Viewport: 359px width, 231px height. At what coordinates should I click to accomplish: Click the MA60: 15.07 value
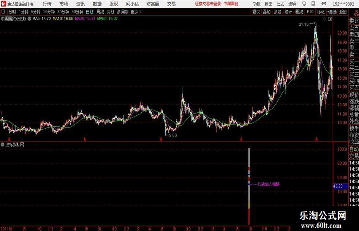pos(108,19)
